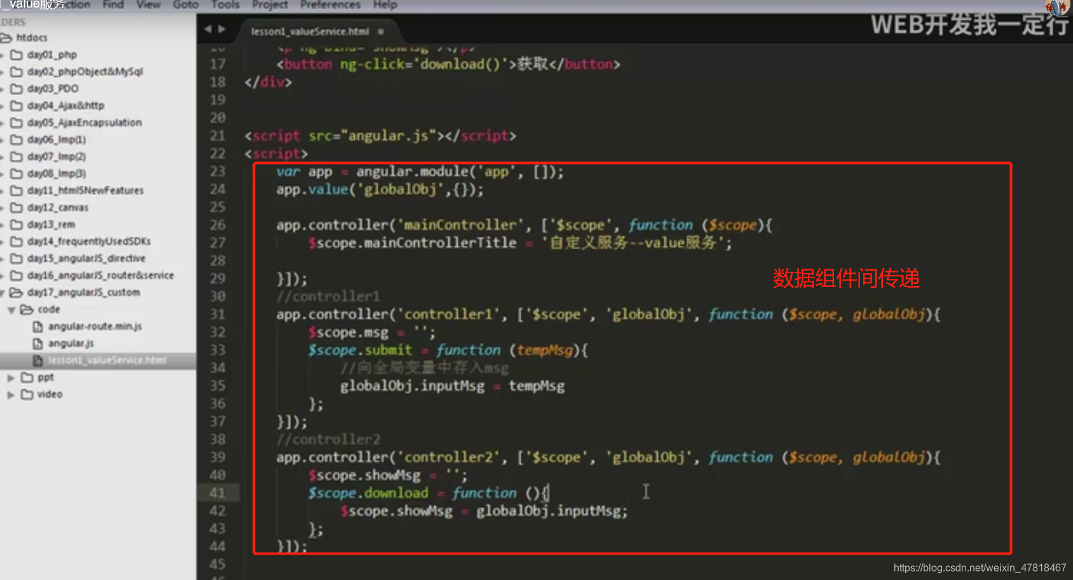This screenshot has width=1073, height=580.
Task: Click the day04_Ajax&http folder icon
Action: point(17,105)
